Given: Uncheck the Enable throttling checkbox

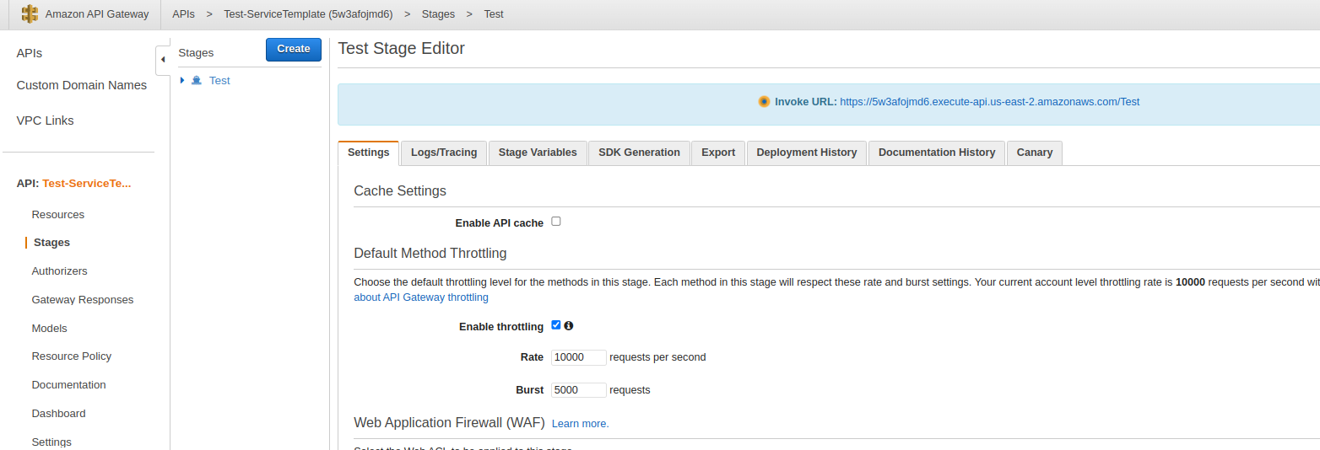Looking at the screenshot, I should point(556,325).
